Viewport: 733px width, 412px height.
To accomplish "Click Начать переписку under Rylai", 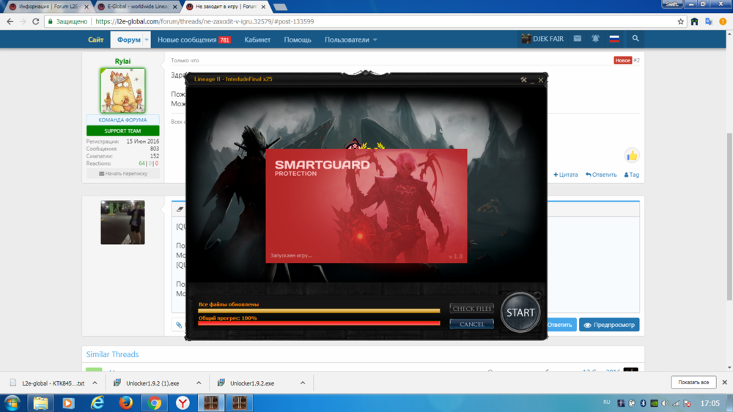I will [x=123, y=174].
